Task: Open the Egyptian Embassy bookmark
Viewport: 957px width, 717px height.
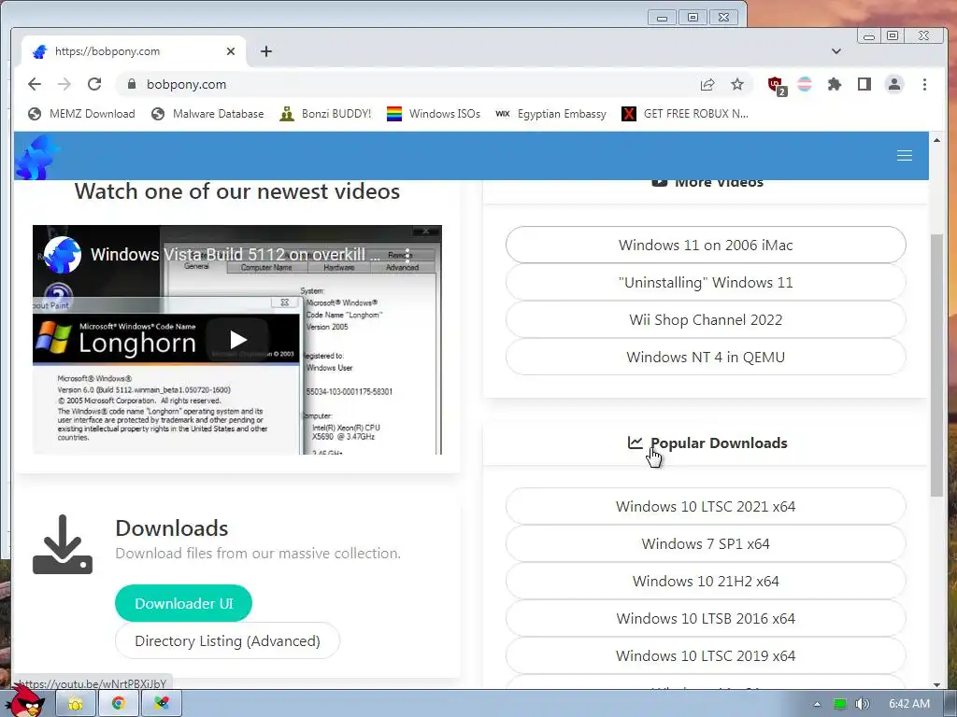Action: (550, 113)
